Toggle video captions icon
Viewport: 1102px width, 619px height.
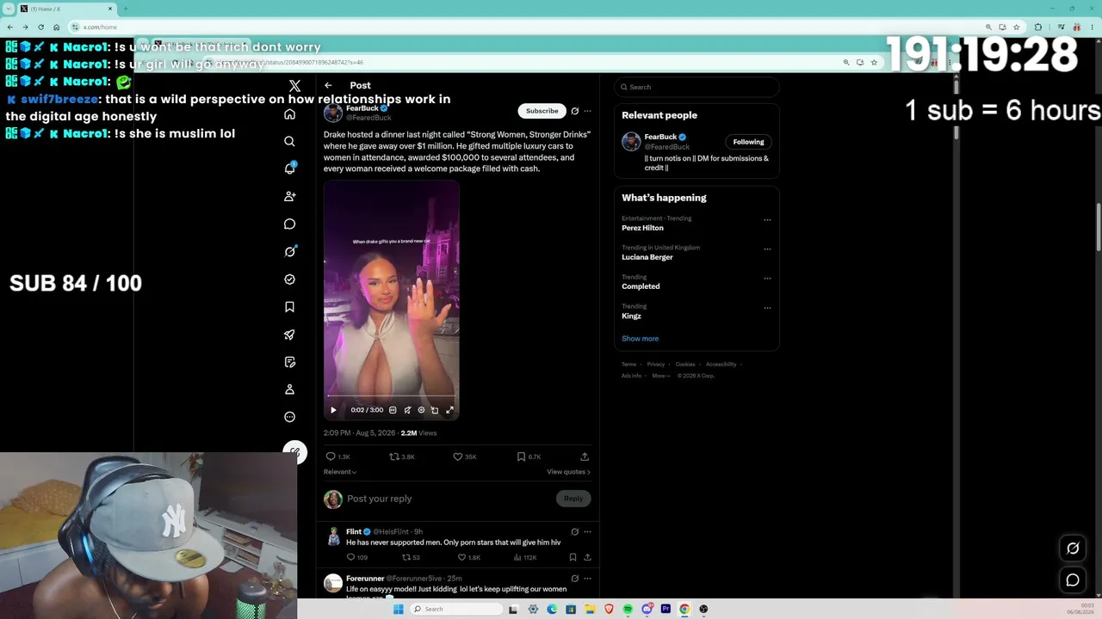(x=393, y=410)
